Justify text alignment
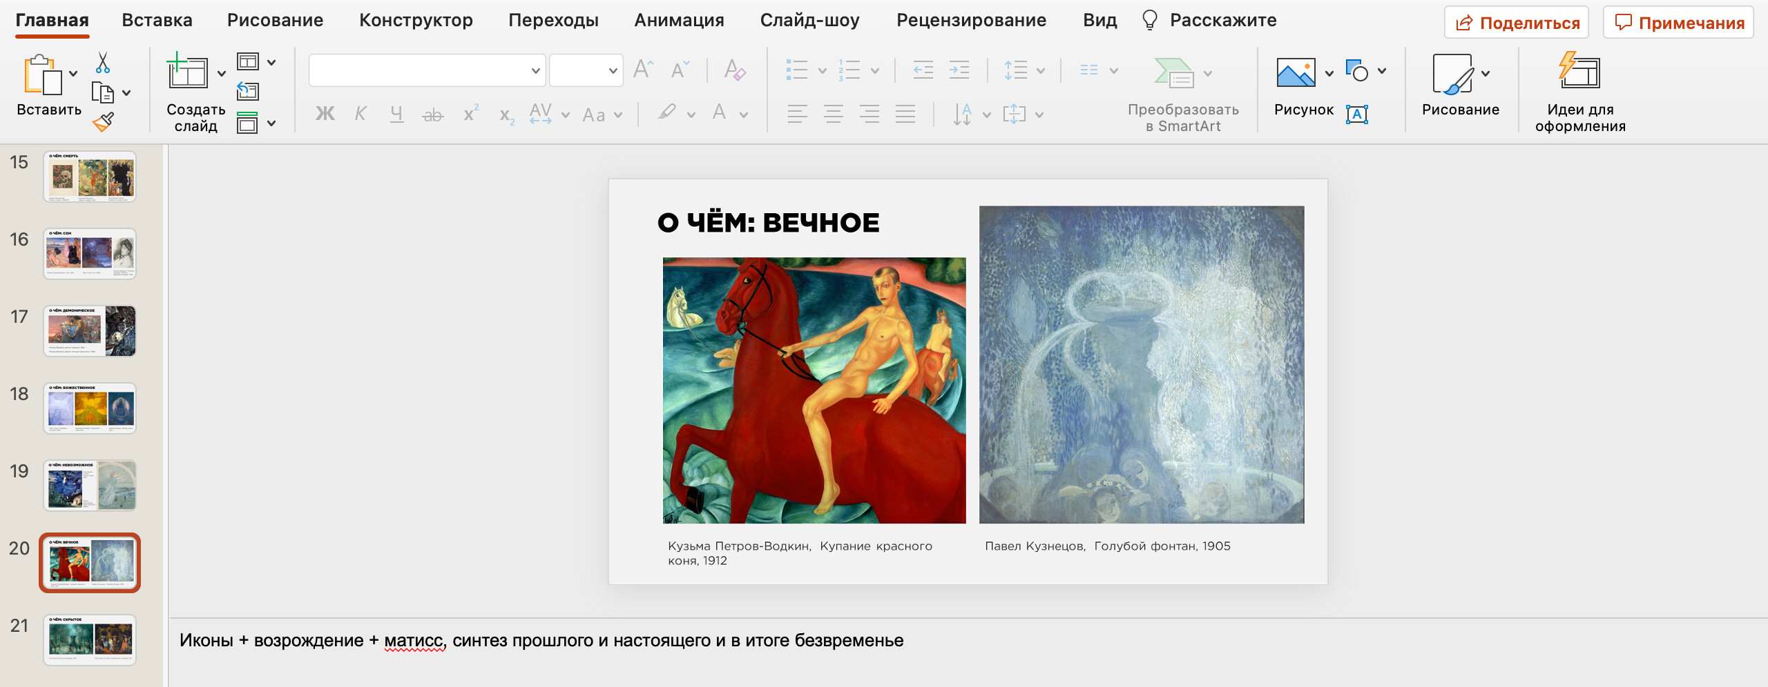This screenshot has height=687, width=1768. [905, 114]
